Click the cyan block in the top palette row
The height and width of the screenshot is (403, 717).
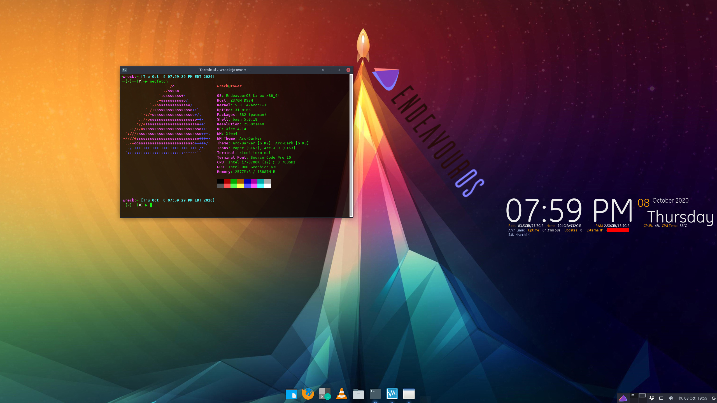click(260, 181)
